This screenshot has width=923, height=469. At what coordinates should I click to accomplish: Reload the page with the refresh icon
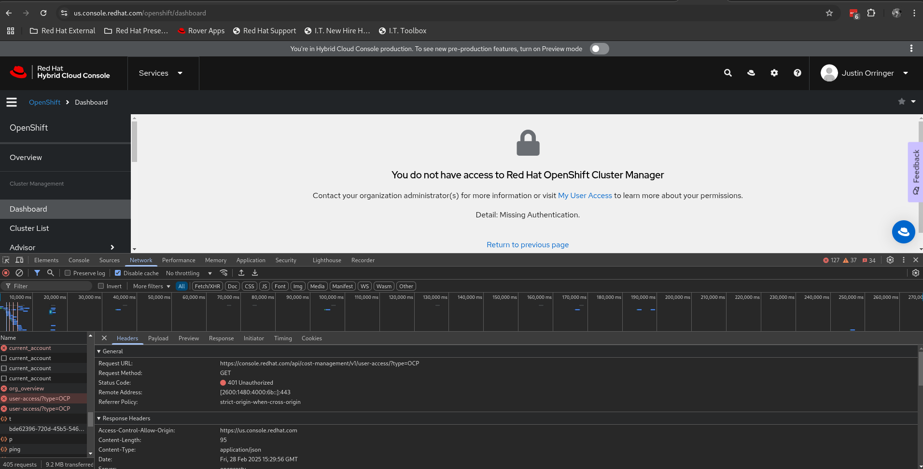pyautogui.click(x=43, y=13)
